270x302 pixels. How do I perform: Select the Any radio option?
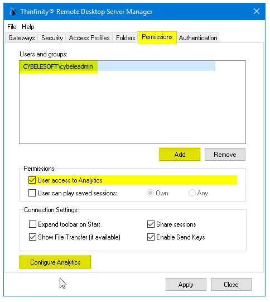pos(192,193)
